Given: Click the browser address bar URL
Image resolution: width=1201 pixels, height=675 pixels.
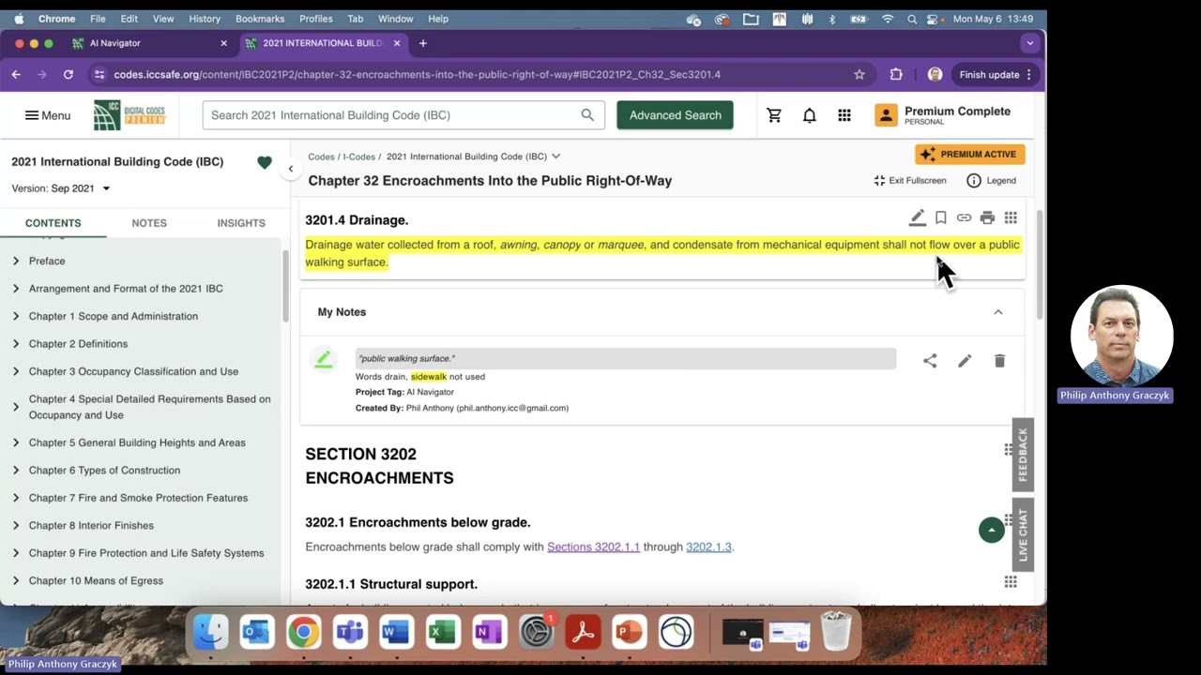Looking at the screenshot, I should point(417,74).
